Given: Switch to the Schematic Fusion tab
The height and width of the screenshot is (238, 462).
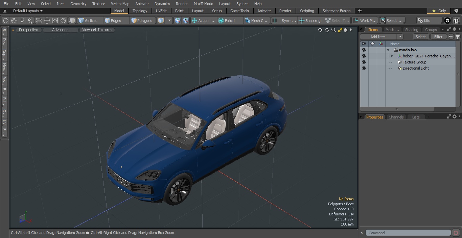Looking at the screenshot, I should [336, 11].
